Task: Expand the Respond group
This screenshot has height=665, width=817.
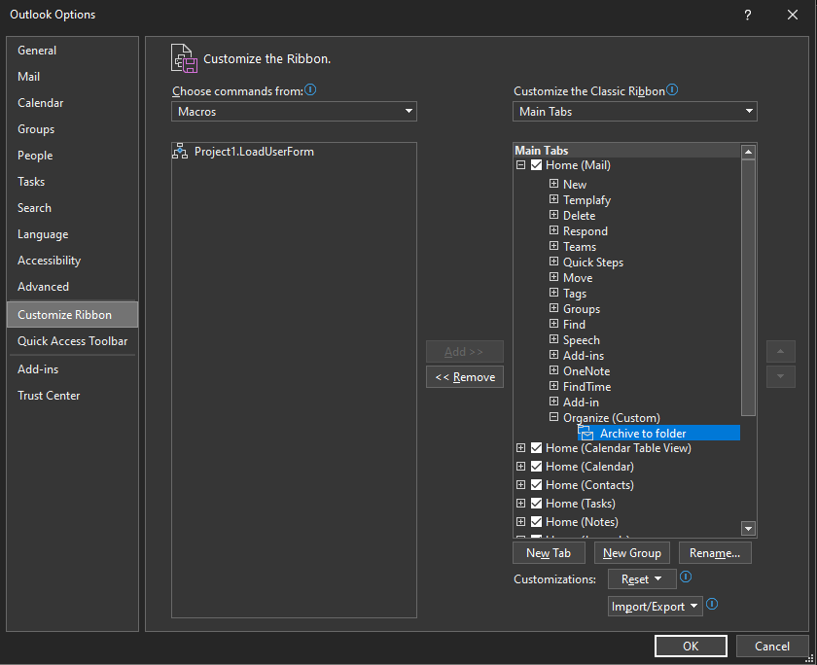Action: pos(553,230)
